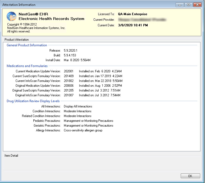Click 'Installed on: Jan 17 2019 4:22AM'
This screenshot has height=183, width=205.
point(101,76)
